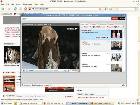Screen dimensions: 140x105
Task: Stop the video player
Action: click(27, 71)
